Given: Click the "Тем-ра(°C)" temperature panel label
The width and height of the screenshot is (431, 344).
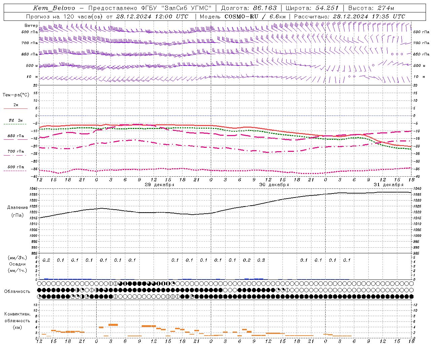Looking at the screenshot, I should (x=16, y=95).
